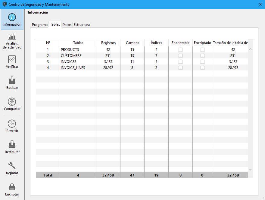Click the Reparar wrench icon
265x200 pixels.
(12, 166)
